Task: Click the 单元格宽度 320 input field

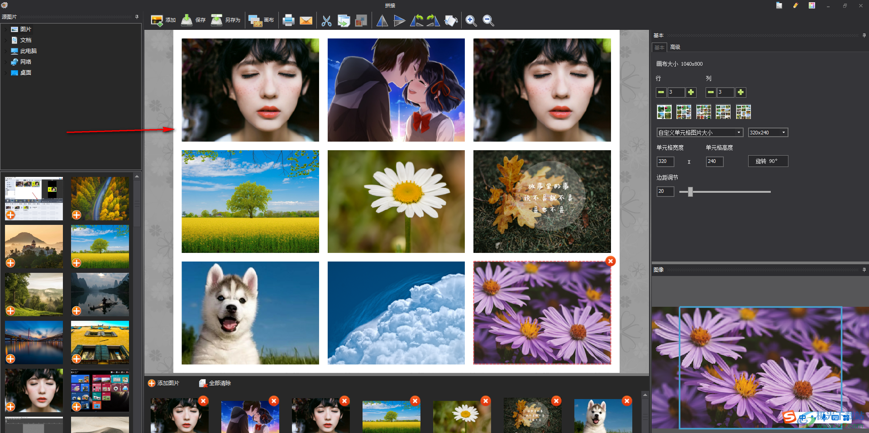Action: coord(665,162)
